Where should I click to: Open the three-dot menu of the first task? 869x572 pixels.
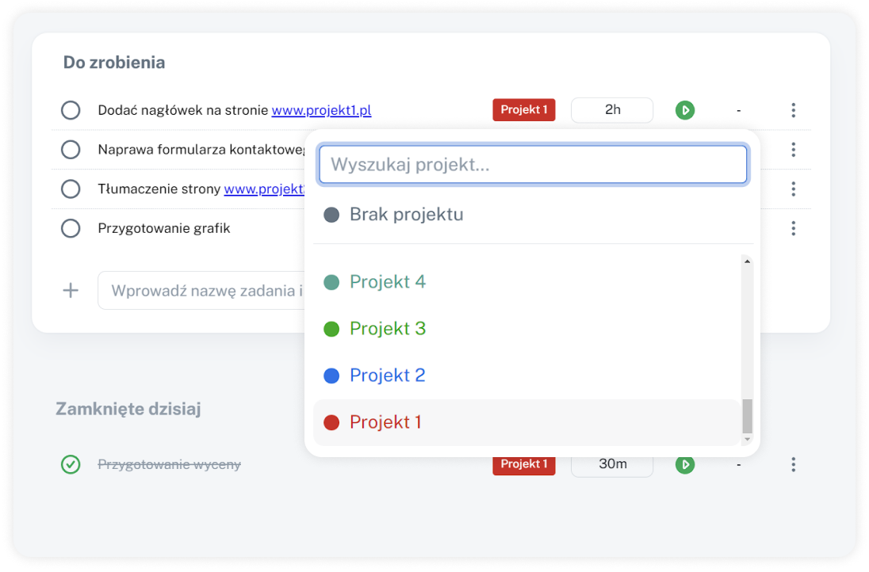[x=793, y=110]
